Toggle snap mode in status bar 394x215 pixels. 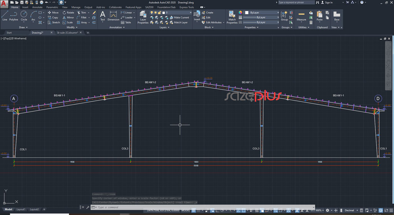199,210
